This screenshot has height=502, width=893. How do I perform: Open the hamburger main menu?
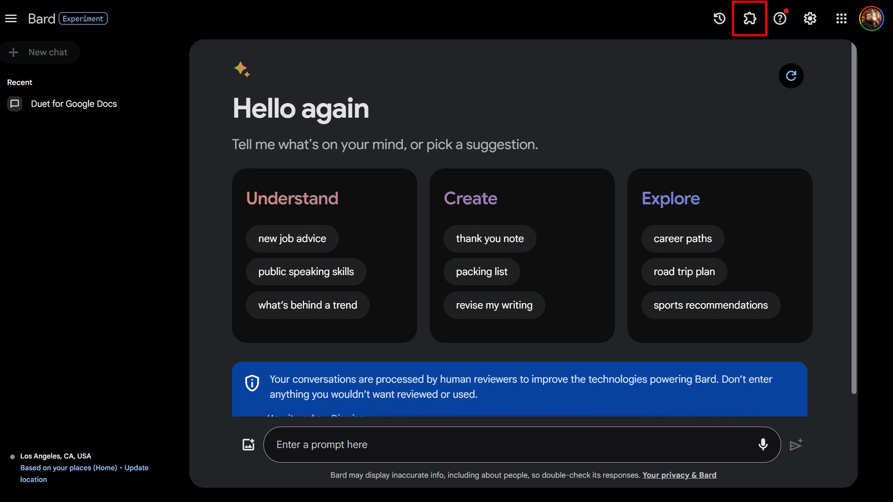pos(11,19)
